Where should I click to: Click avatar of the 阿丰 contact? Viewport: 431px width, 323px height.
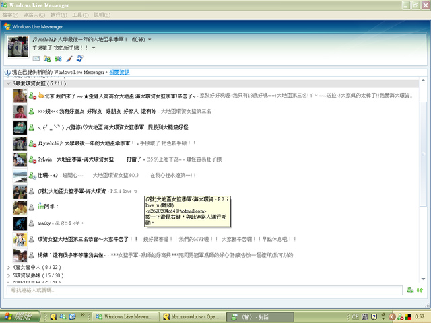click(x=20, y=207)
